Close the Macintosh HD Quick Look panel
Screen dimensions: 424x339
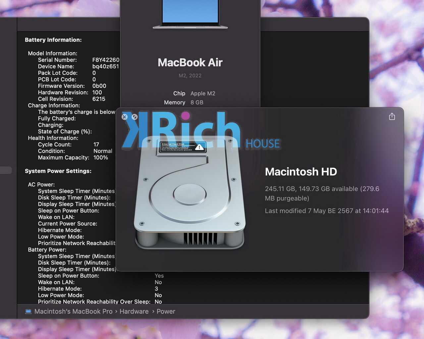(x=125, y=117)
